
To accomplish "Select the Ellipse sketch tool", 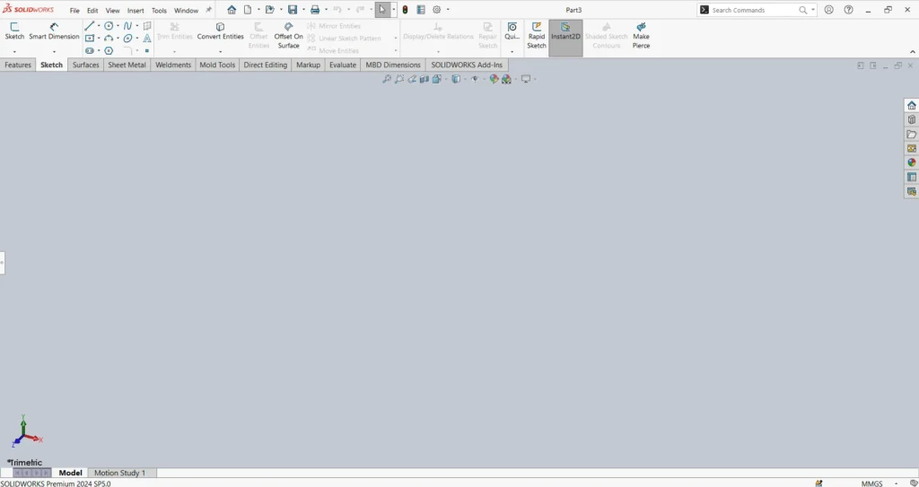I will (x=127, y=38).
